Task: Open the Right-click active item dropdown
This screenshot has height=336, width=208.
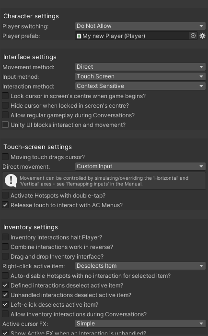Action: (140, 266)
